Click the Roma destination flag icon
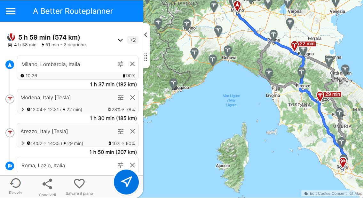Screen dimensions: 363x198 click(10, 166)
